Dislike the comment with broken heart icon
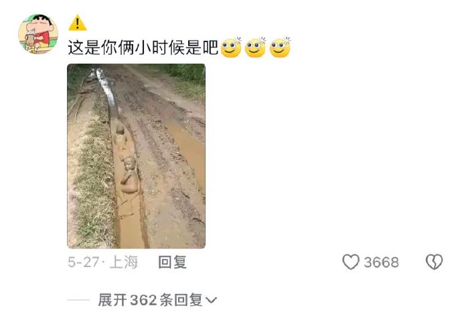Viewport: 462px width, 316px height. [434, 262]
